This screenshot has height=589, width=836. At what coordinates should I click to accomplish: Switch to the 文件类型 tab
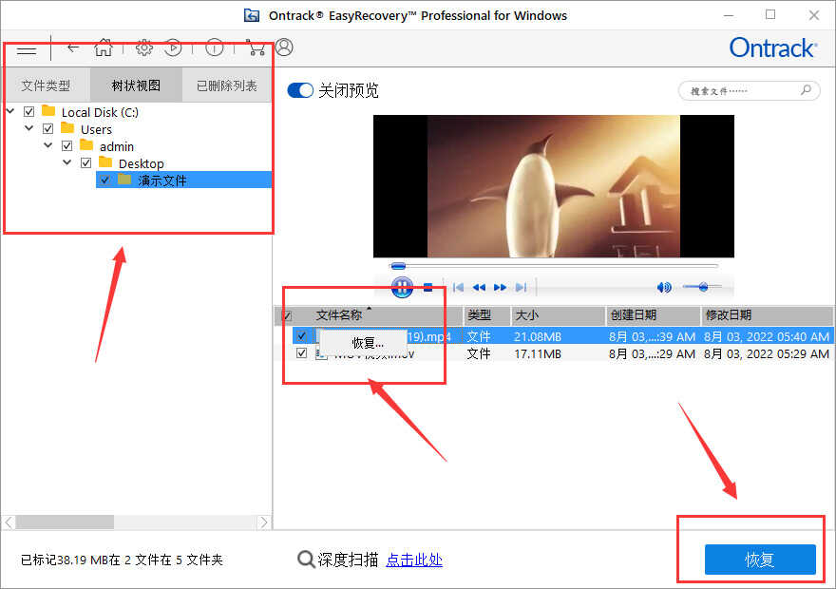coord(46,85)
